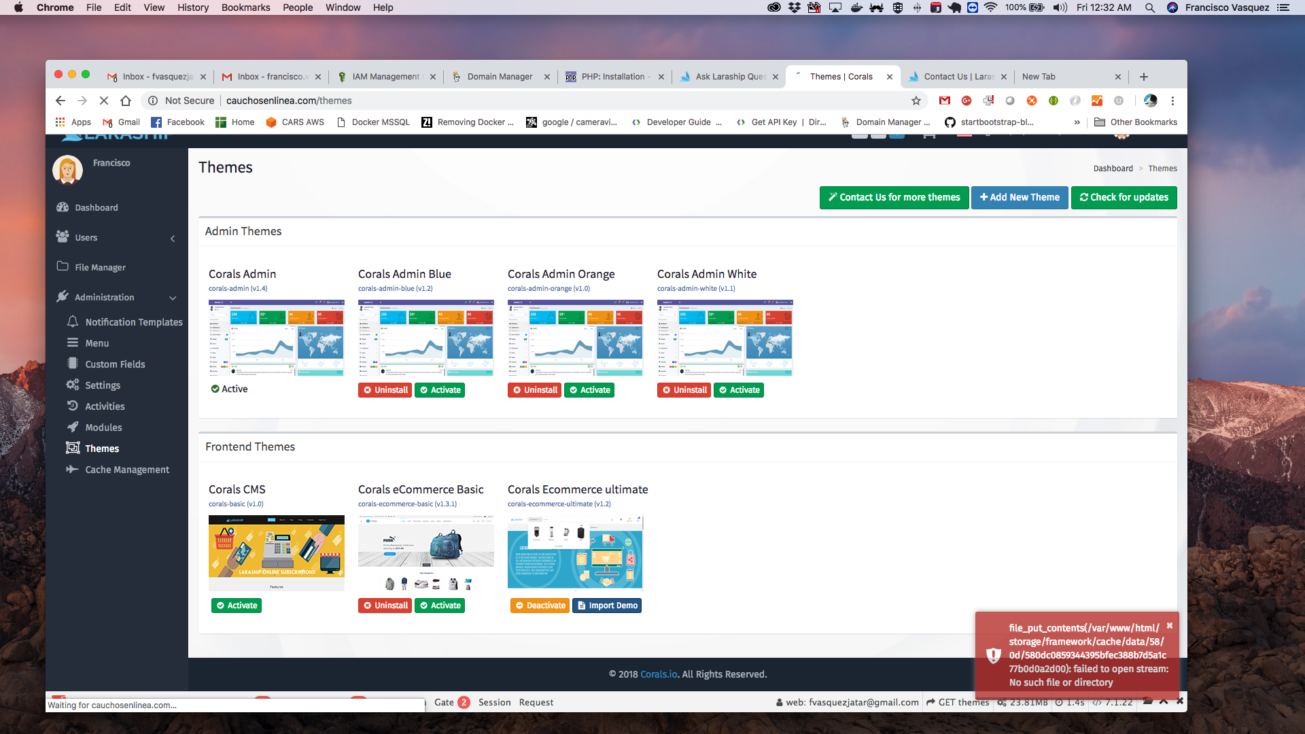Open Gate tab in debug bar
This screenshot has height=734, width=1305.
451,702
